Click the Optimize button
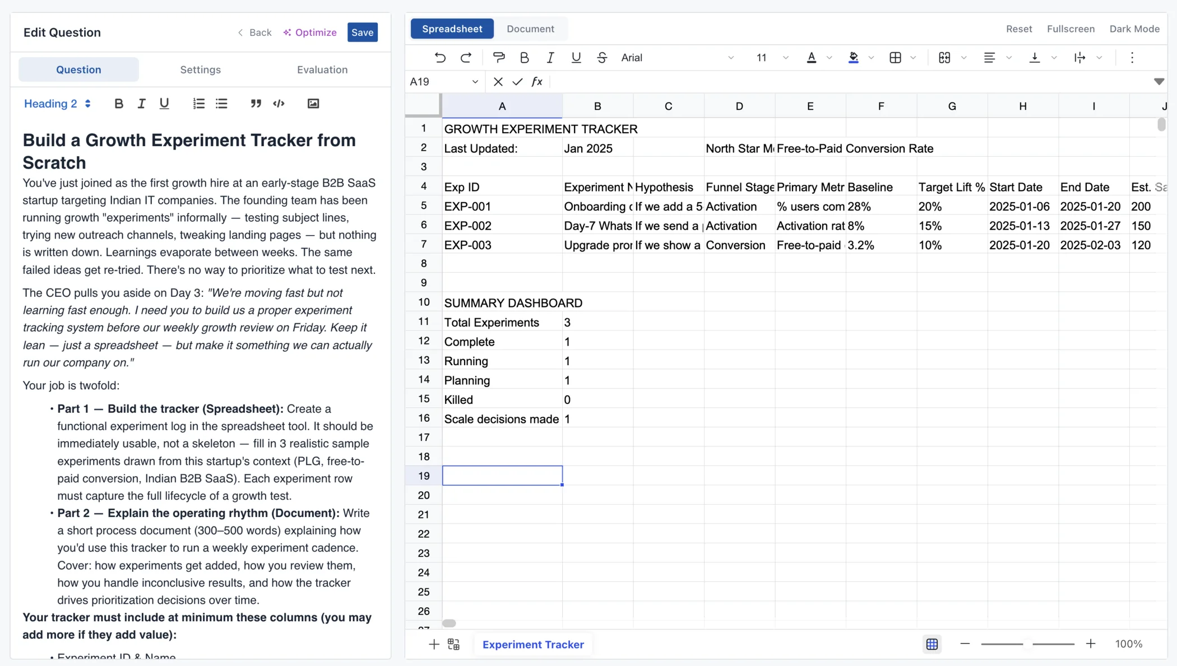 310,32
